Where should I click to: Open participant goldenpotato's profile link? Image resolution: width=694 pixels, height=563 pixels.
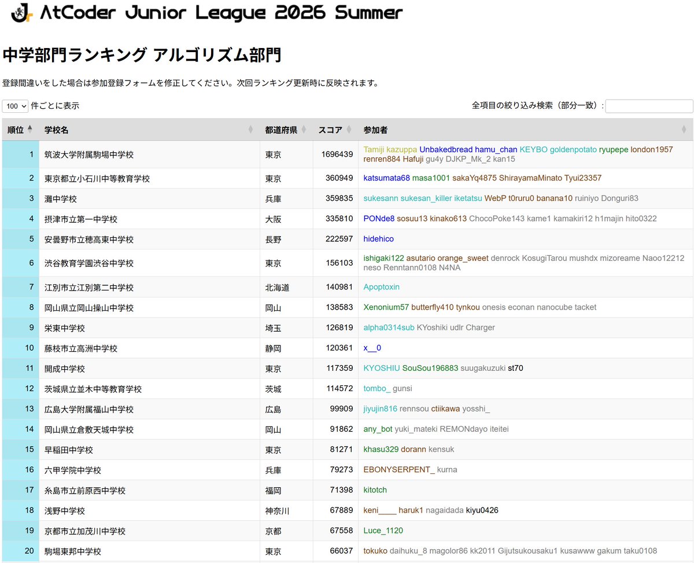pos(573,149)
